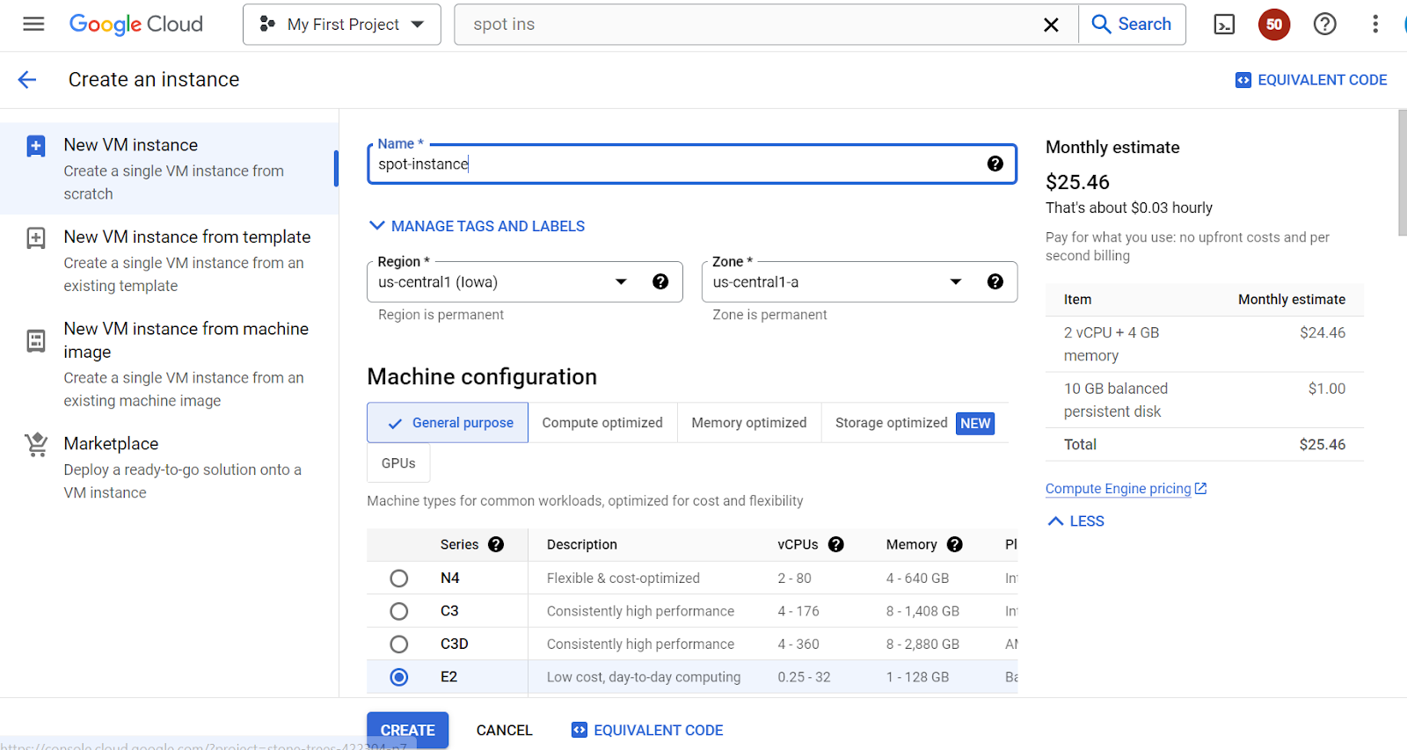Switch to Compute optimized tab
This screenshot has width=1407, height=750.
click(x=602, y=423)
